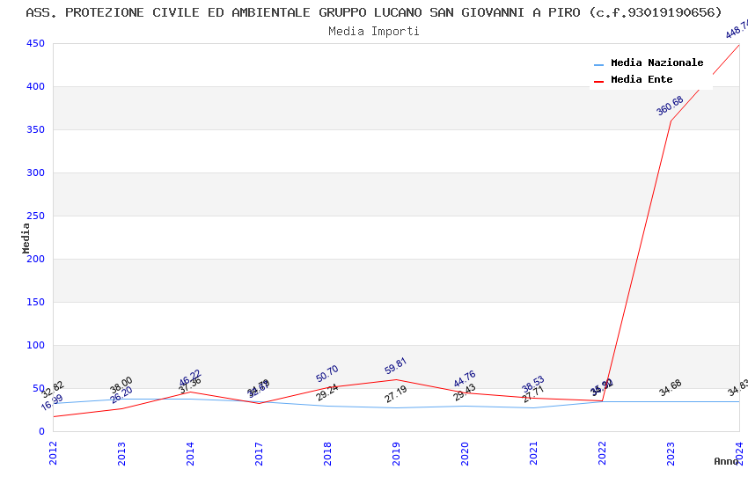Click the 29.43 data label
This screenshot has height=484, width=748.
coord(465,392)
